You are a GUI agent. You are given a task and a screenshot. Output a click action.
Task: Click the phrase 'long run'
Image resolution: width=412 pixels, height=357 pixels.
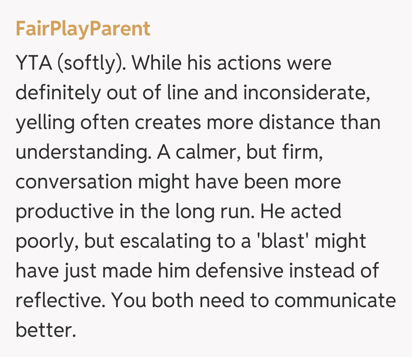pos(214,212)
